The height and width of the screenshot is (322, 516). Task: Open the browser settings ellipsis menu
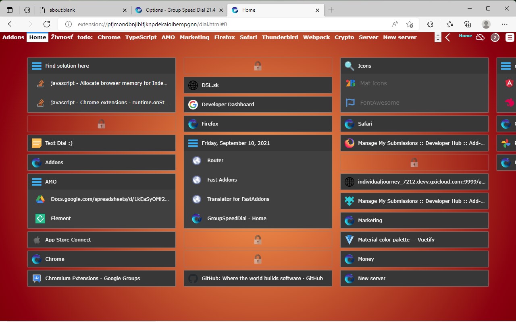point(505,24)
